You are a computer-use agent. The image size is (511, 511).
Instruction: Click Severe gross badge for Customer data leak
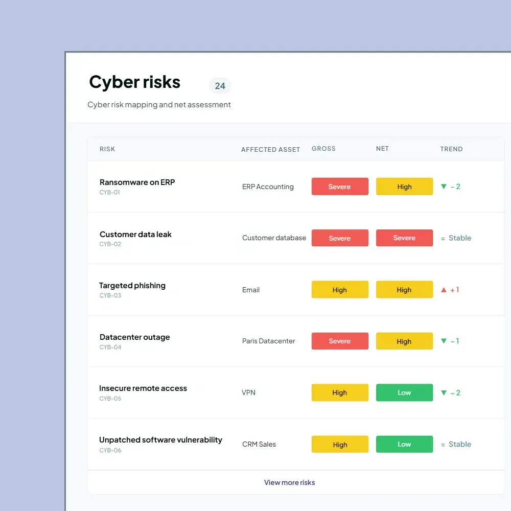click(x=340, y=238)
